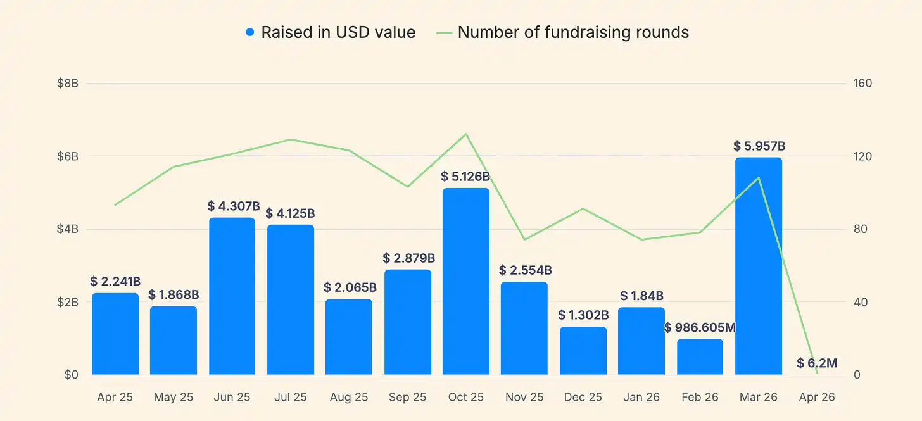Click the Sep 25 axis label
The width and height of the screenshot is (922, 421).
pos(407,398)
